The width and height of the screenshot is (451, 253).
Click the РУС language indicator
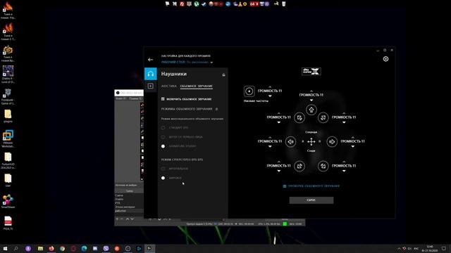(x=416, y=249)
